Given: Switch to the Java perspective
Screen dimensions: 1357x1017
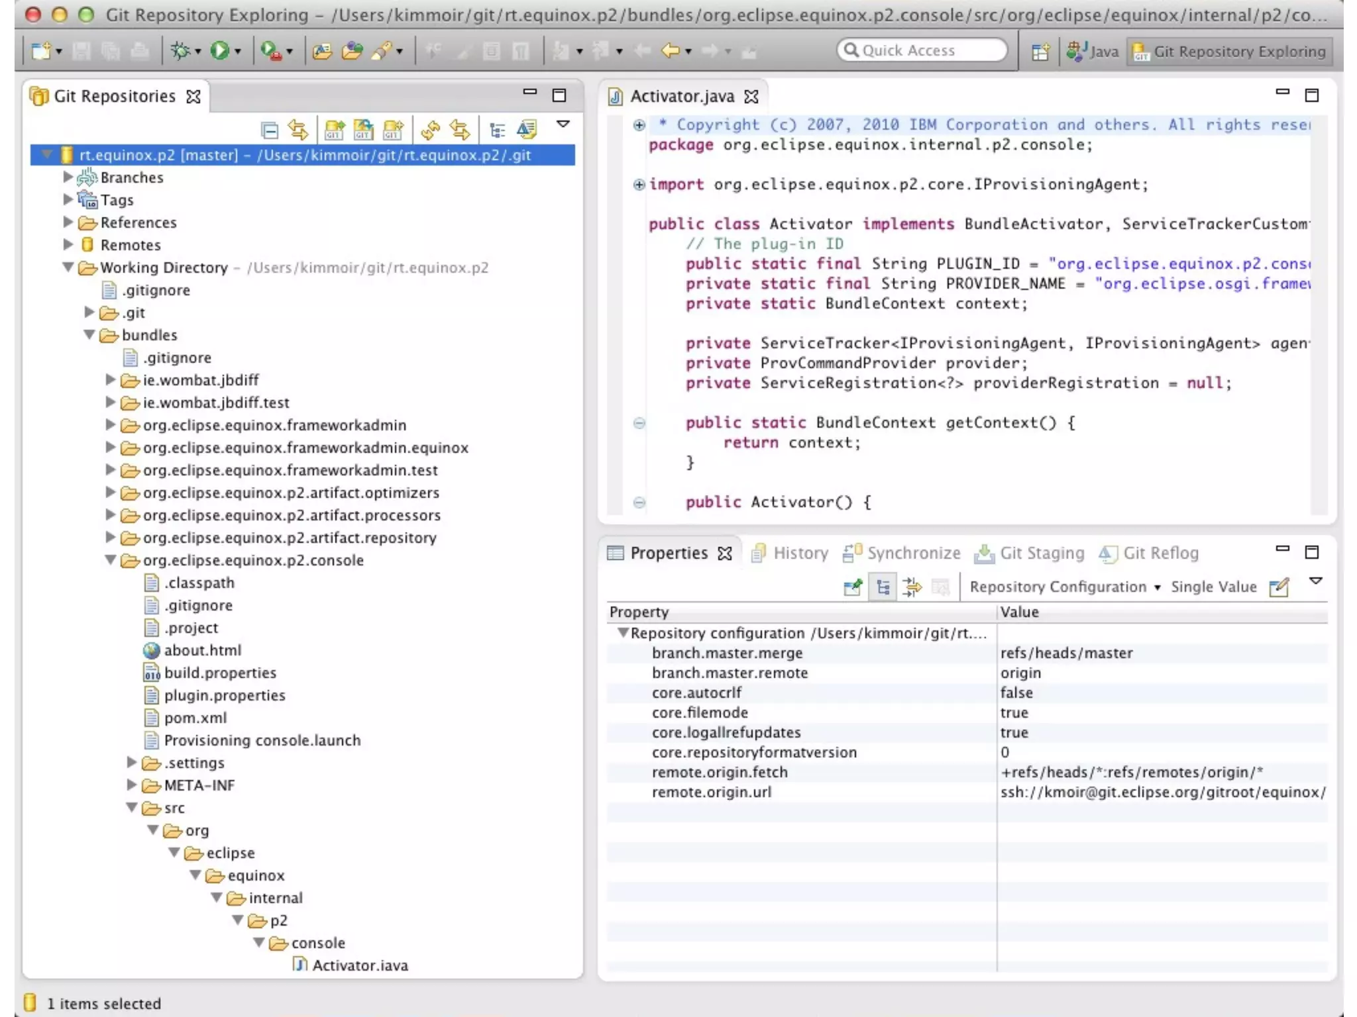Looking at the screenshot, I should click(1093, 52).
